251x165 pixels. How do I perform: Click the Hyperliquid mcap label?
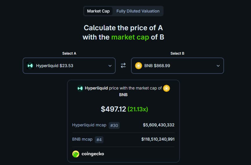click(89, 125)
